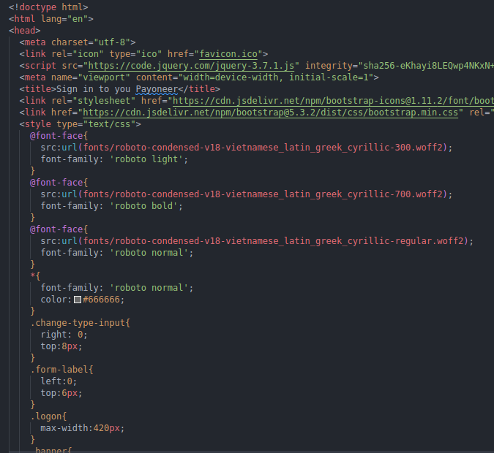The image size is (494, 453).
Task: Click the style type="text/css" tag
Action: pos(80,124)
